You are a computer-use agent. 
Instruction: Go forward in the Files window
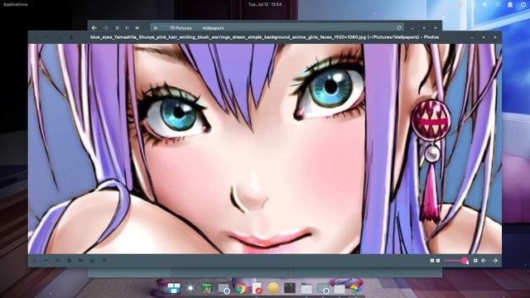coord(106,28)
